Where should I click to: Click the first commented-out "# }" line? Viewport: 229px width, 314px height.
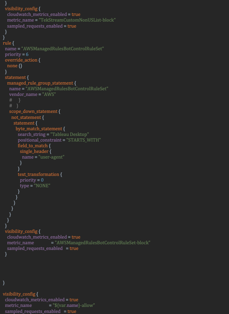(15, 100)
